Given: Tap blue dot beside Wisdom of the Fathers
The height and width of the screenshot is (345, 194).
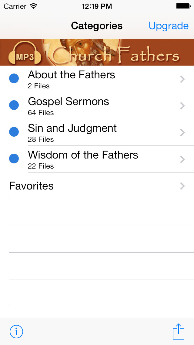Looking at the screenshot, I should (14, 159).
